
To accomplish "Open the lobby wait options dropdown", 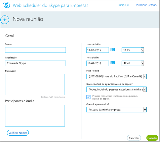I will pos(116,90).
